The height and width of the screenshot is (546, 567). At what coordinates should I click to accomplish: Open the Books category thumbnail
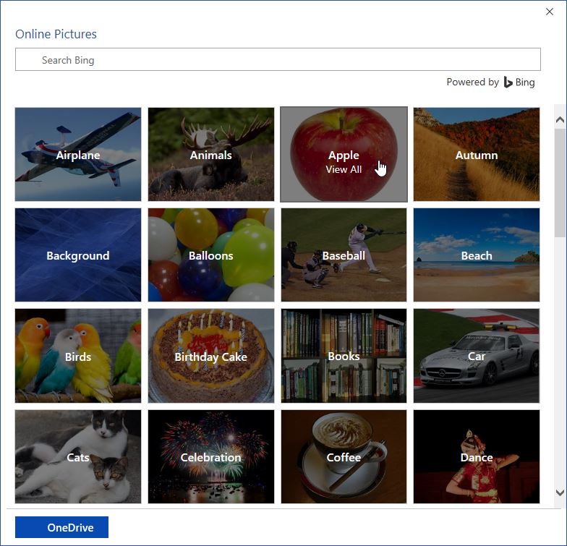click(344, 356)
